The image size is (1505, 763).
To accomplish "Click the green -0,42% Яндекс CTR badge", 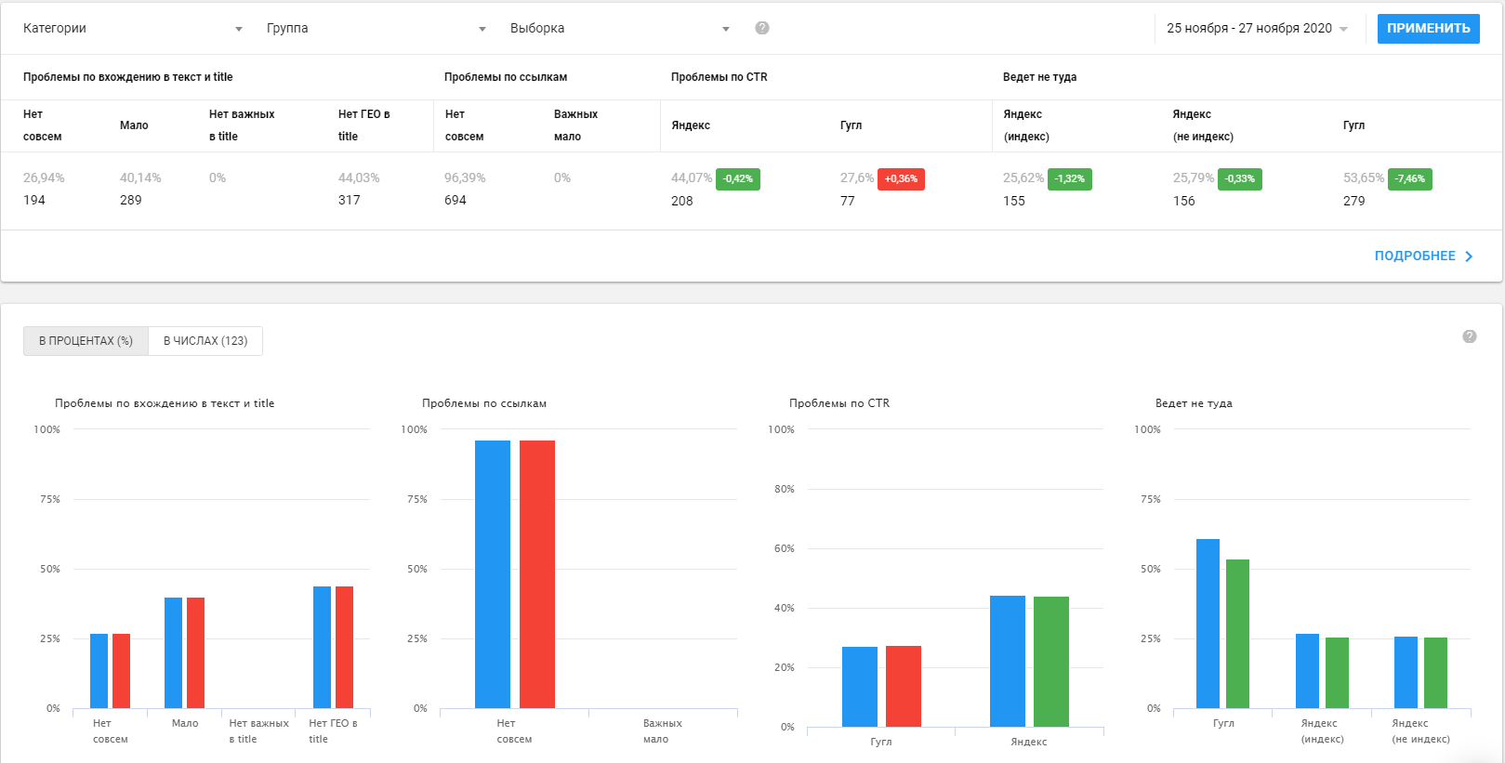I will click(737, 179).
